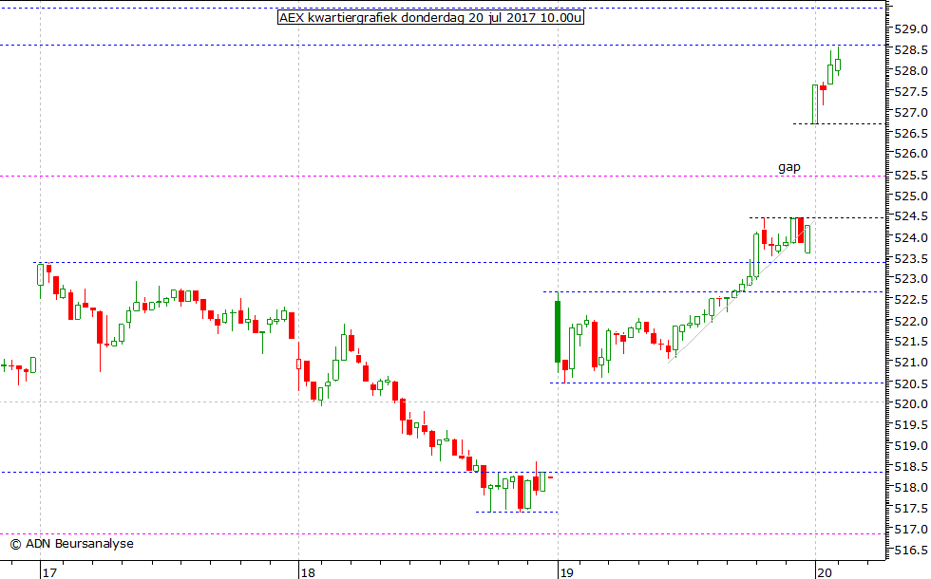
Task: Click price label 527.0 on the axis
Action: [x=911, y=113]
